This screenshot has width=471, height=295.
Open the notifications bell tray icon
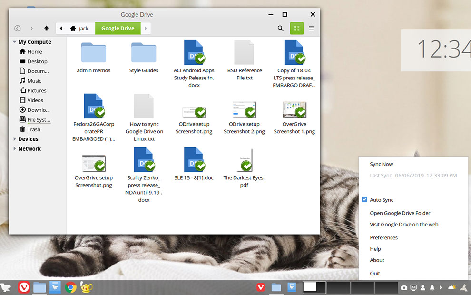tap(432, 287)
